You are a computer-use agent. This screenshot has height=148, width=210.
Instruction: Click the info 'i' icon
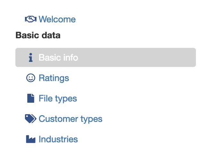[x=31, y=57]
